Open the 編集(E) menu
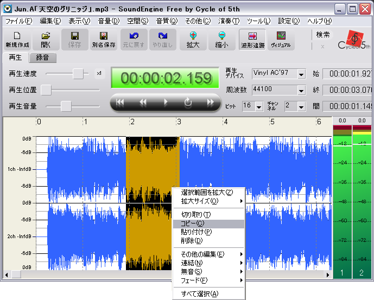Image resolution: width=374 pixels, height=300 pixels. 50,21
